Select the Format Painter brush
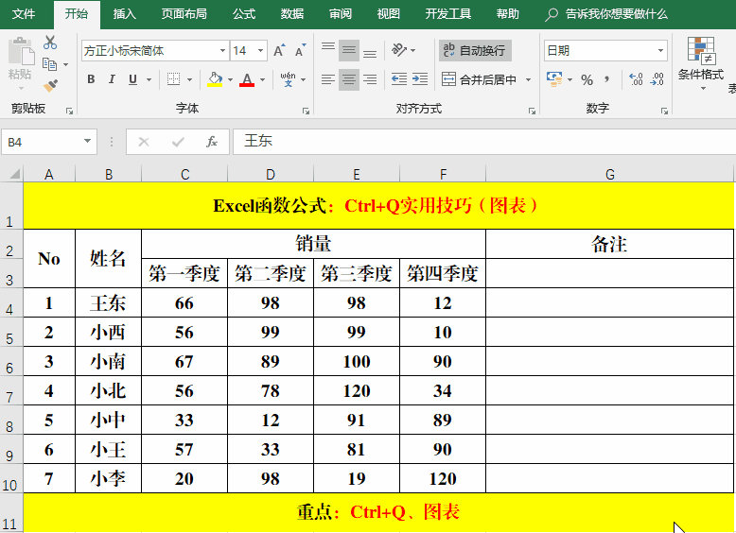This screenshot has height=533, width=736. click(x=50, y=85)
